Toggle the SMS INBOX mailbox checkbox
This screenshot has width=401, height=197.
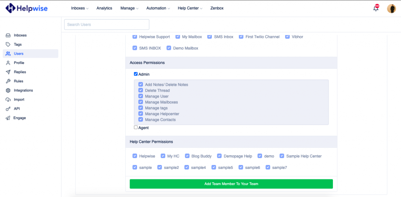coord(135,48)
